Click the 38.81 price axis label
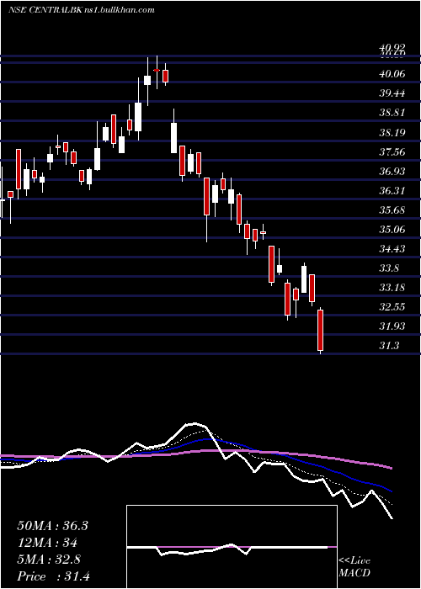 coord(392,113)
